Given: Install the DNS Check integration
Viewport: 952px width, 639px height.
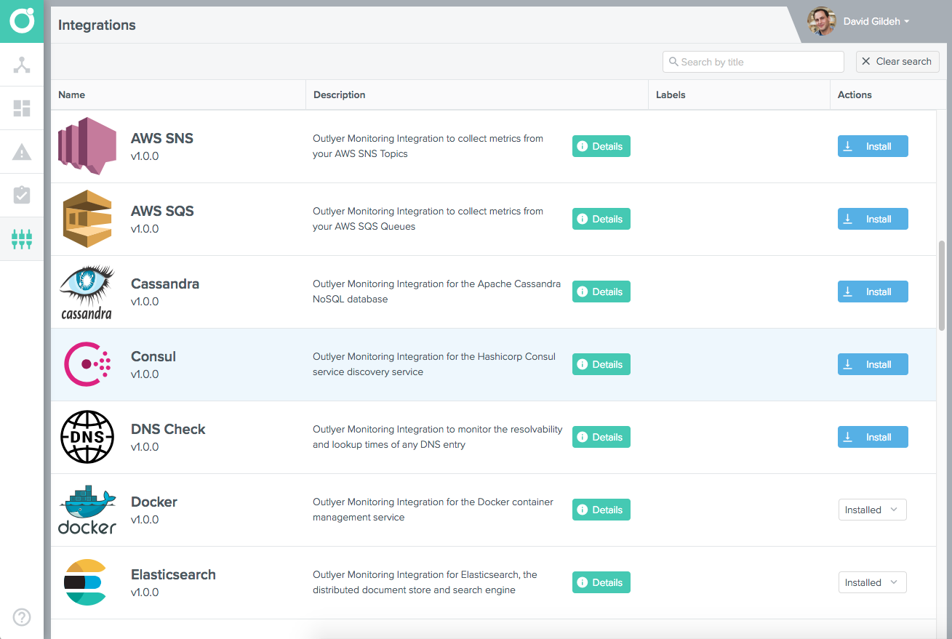Looking at the screenshot, I should [x=873, y=437].
